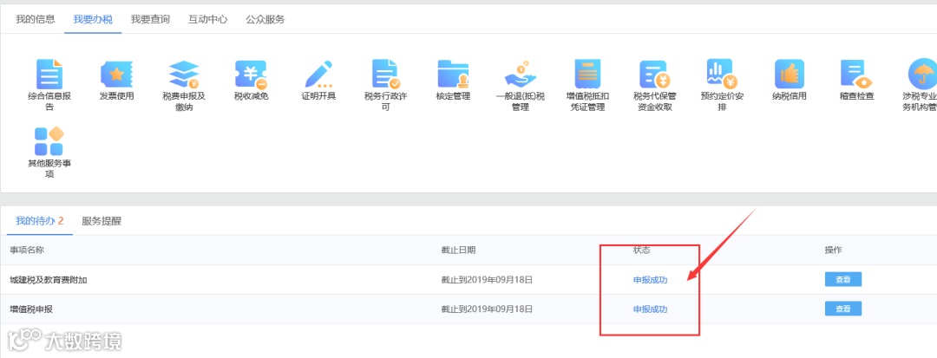Open the 互动中心 tab
The width and height of the screenshot is (937, 358).
click(x=207, y=19)
